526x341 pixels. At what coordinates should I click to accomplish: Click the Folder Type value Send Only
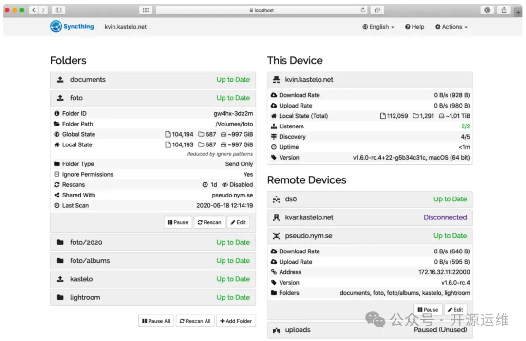239,164
